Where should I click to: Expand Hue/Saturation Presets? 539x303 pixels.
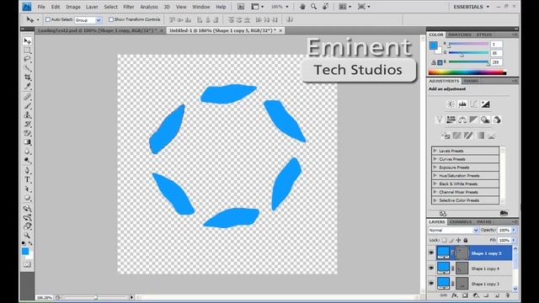point(435,176)
